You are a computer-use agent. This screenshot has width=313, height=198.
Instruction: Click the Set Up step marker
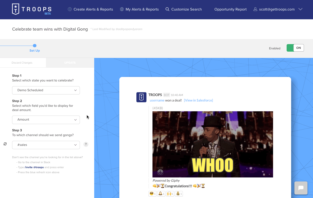35,46
